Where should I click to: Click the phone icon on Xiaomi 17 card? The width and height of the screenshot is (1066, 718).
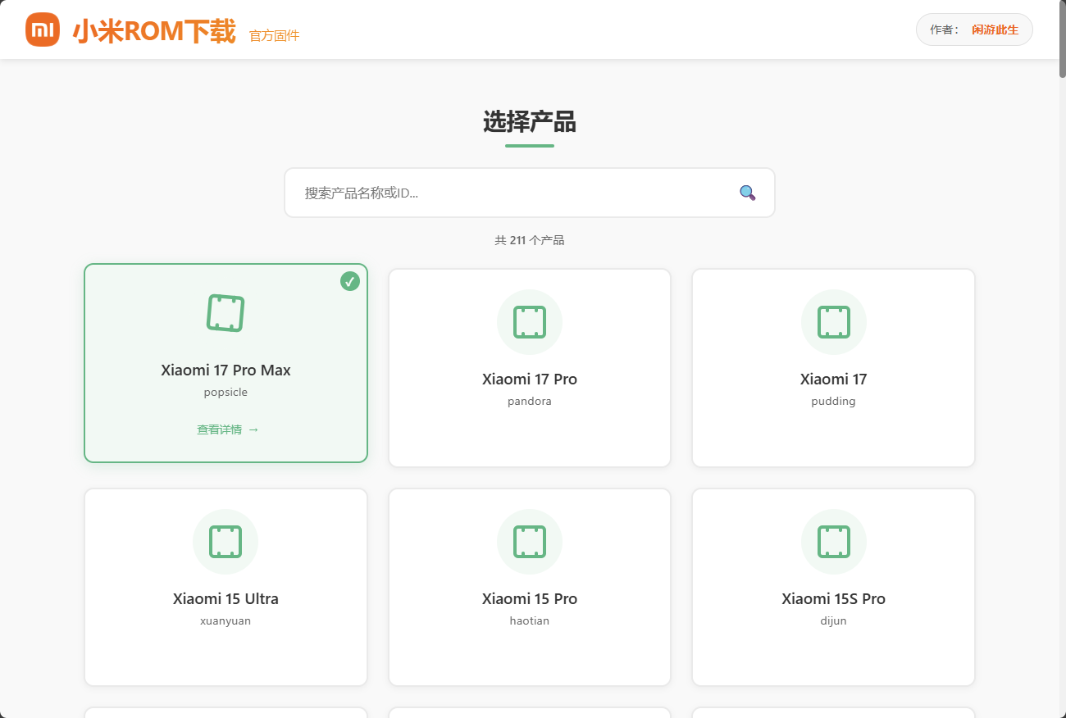(x=833, y=322)
